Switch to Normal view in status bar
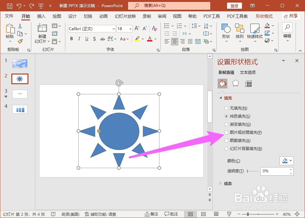Image resolution: width=305 pixels, height=218 pixels. click(x=191, y=214)
